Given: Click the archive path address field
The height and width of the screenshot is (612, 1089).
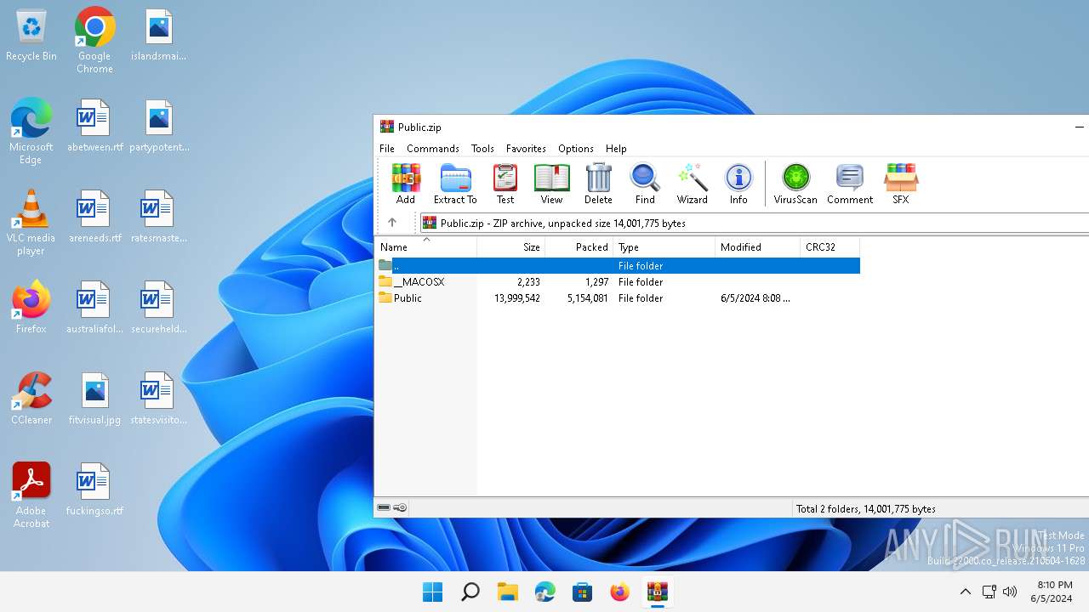Looking at the screenshot, I should tap(755, 223).
